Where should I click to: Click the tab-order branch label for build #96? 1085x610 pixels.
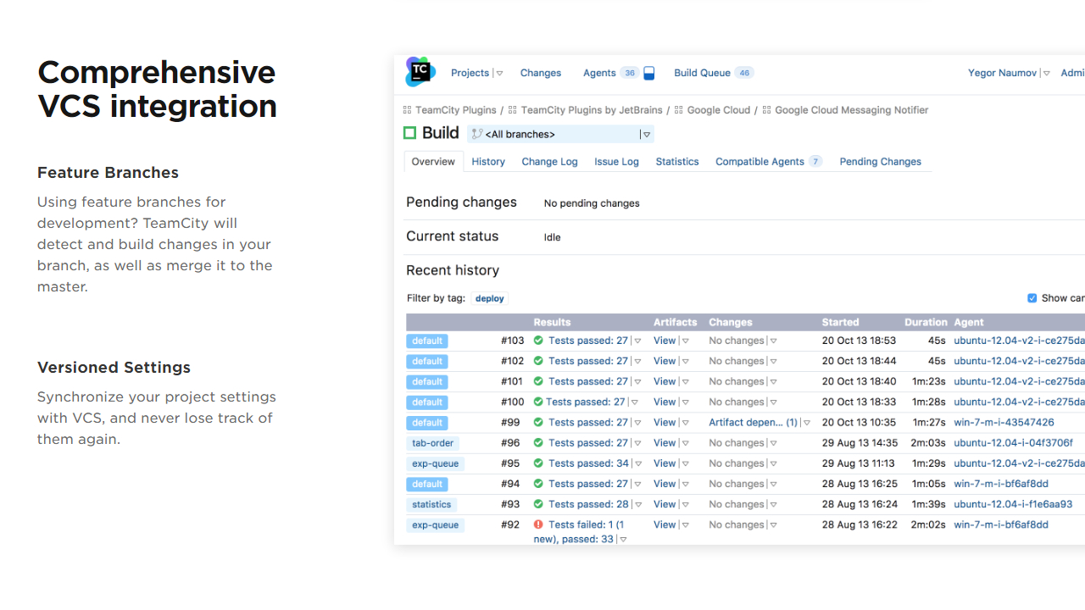(x=432, y=443)
